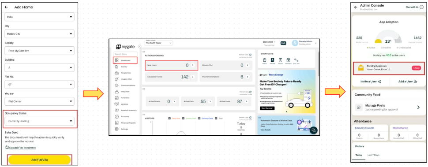This screenshot has width=428, height=167.
Task: Click the chat bubble floating icon
Action: point(314,130)
